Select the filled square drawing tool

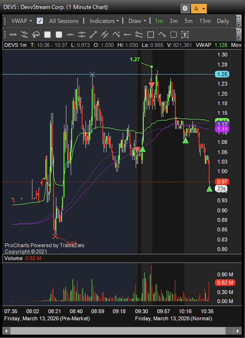[47, 35]
